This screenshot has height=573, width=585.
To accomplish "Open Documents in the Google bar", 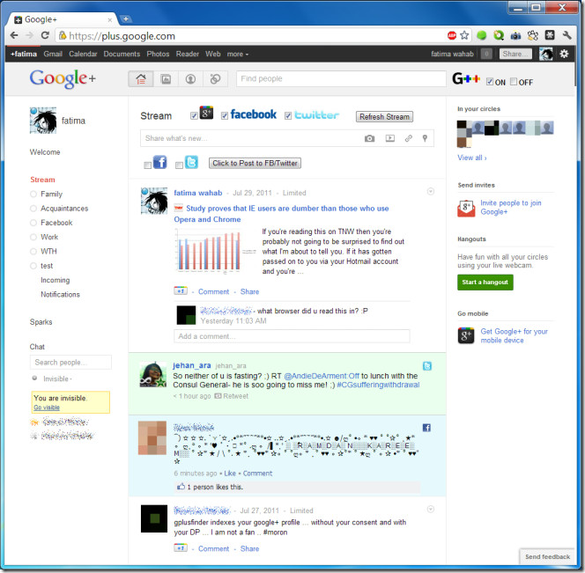I will 122,54.
